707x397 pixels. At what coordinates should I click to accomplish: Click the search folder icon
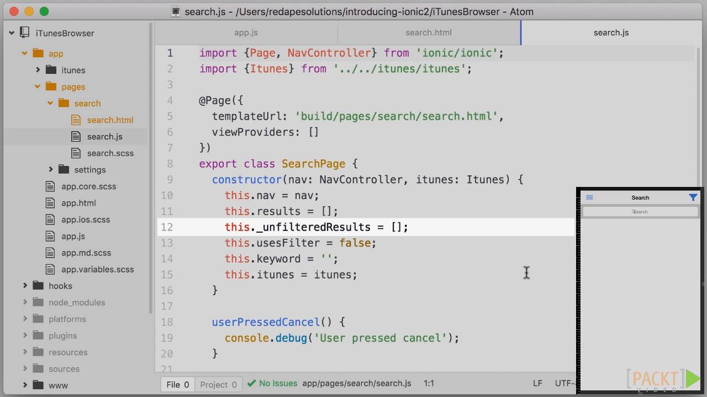pos(64,103)
